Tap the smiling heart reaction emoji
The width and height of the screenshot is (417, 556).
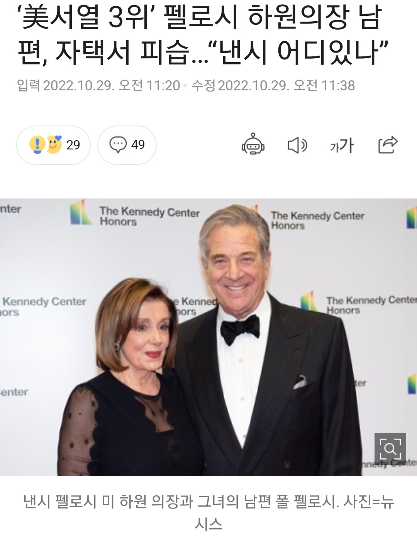[x=54, y=144]
